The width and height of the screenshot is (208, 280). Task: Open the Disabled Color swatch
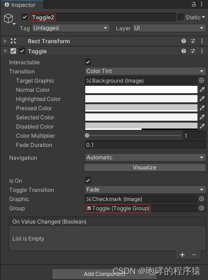tap(141, 126)
